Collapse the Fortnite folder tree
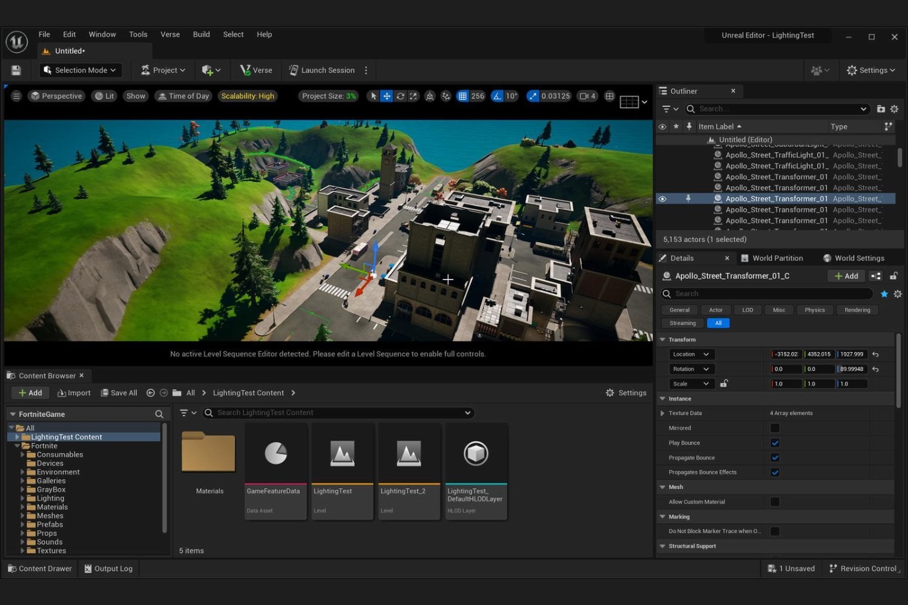This screenshot has width=908, height=605. point(17,446)
